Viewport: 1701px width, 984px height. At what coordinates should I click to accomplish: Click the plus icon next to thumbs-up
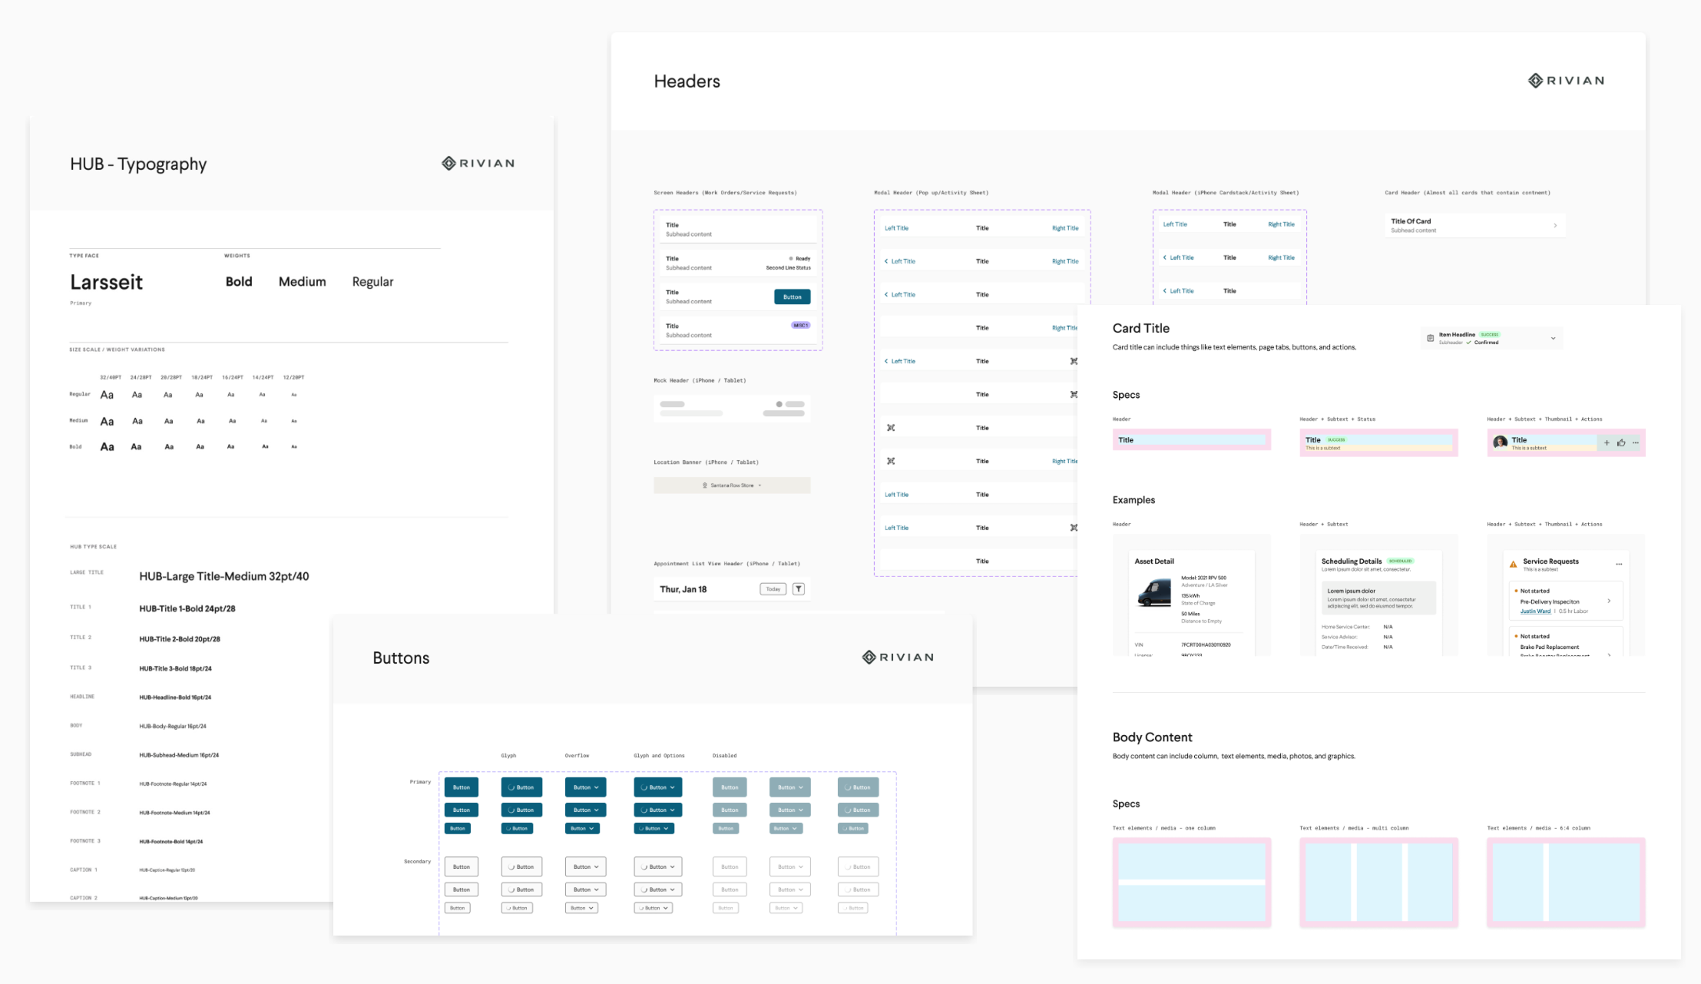tap(1607, 442)
